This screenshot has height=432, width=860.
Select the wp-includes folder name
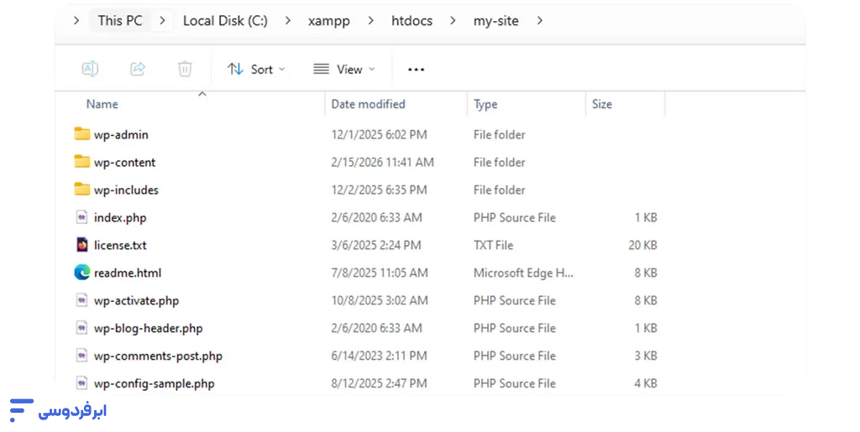(x=126, y=190)
